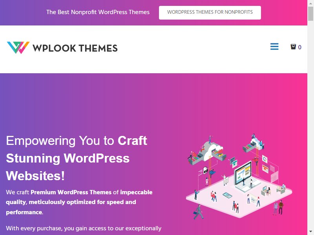Click the isometric workspace illustration
This screenshot has height=235, width=314.
pyautogui.click(x=239, y=176)
